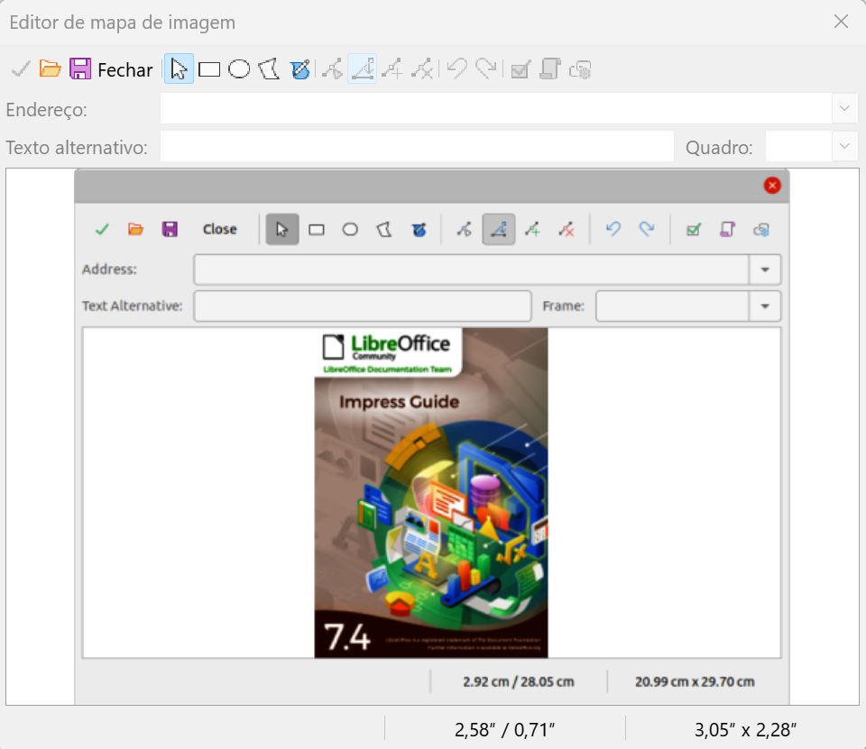Screen dimensions: 866x749
Task: Expand the Quadro dropdown arrow
Action: tap(844, 146)
